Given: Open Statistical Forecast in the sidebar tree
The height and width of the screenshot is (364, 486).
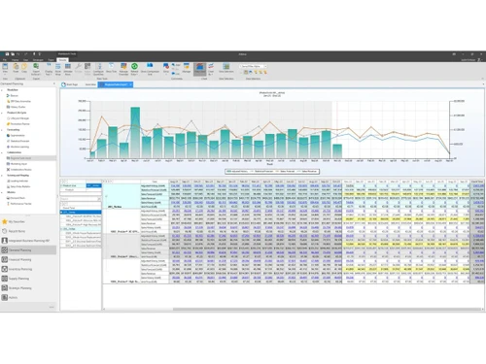Looking at the screenshot, I should coord(18,141).
